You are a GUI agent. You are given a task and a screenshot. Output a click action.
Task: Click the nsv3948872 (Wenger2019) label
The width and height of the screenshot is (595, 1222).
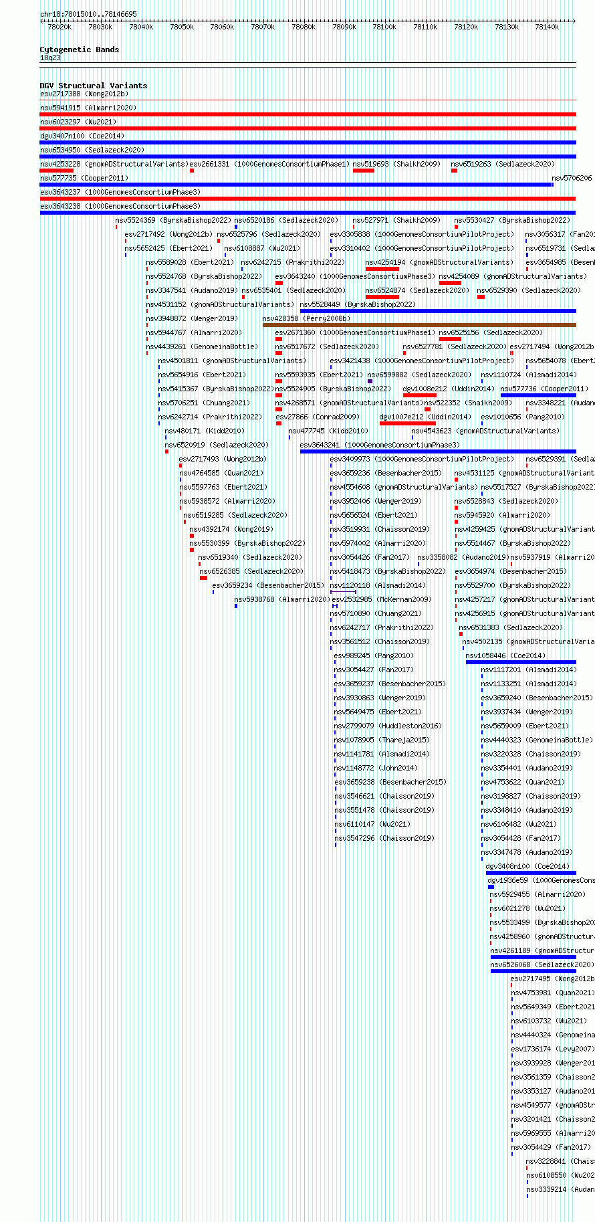click(x=192, y=319)
